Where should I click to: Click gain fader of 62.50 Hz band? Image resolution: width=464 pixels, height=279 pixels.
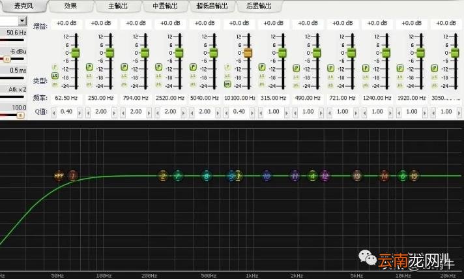pos(76,53)
